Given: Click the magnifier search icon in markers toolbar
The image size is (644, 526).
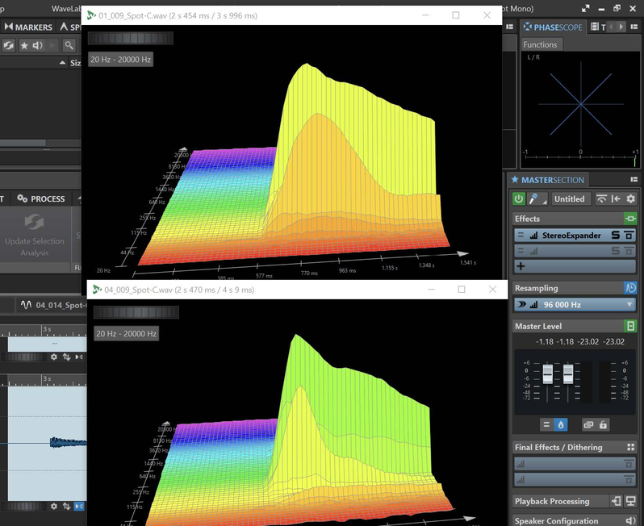Looking at the screenshot, I should (69, 45).
